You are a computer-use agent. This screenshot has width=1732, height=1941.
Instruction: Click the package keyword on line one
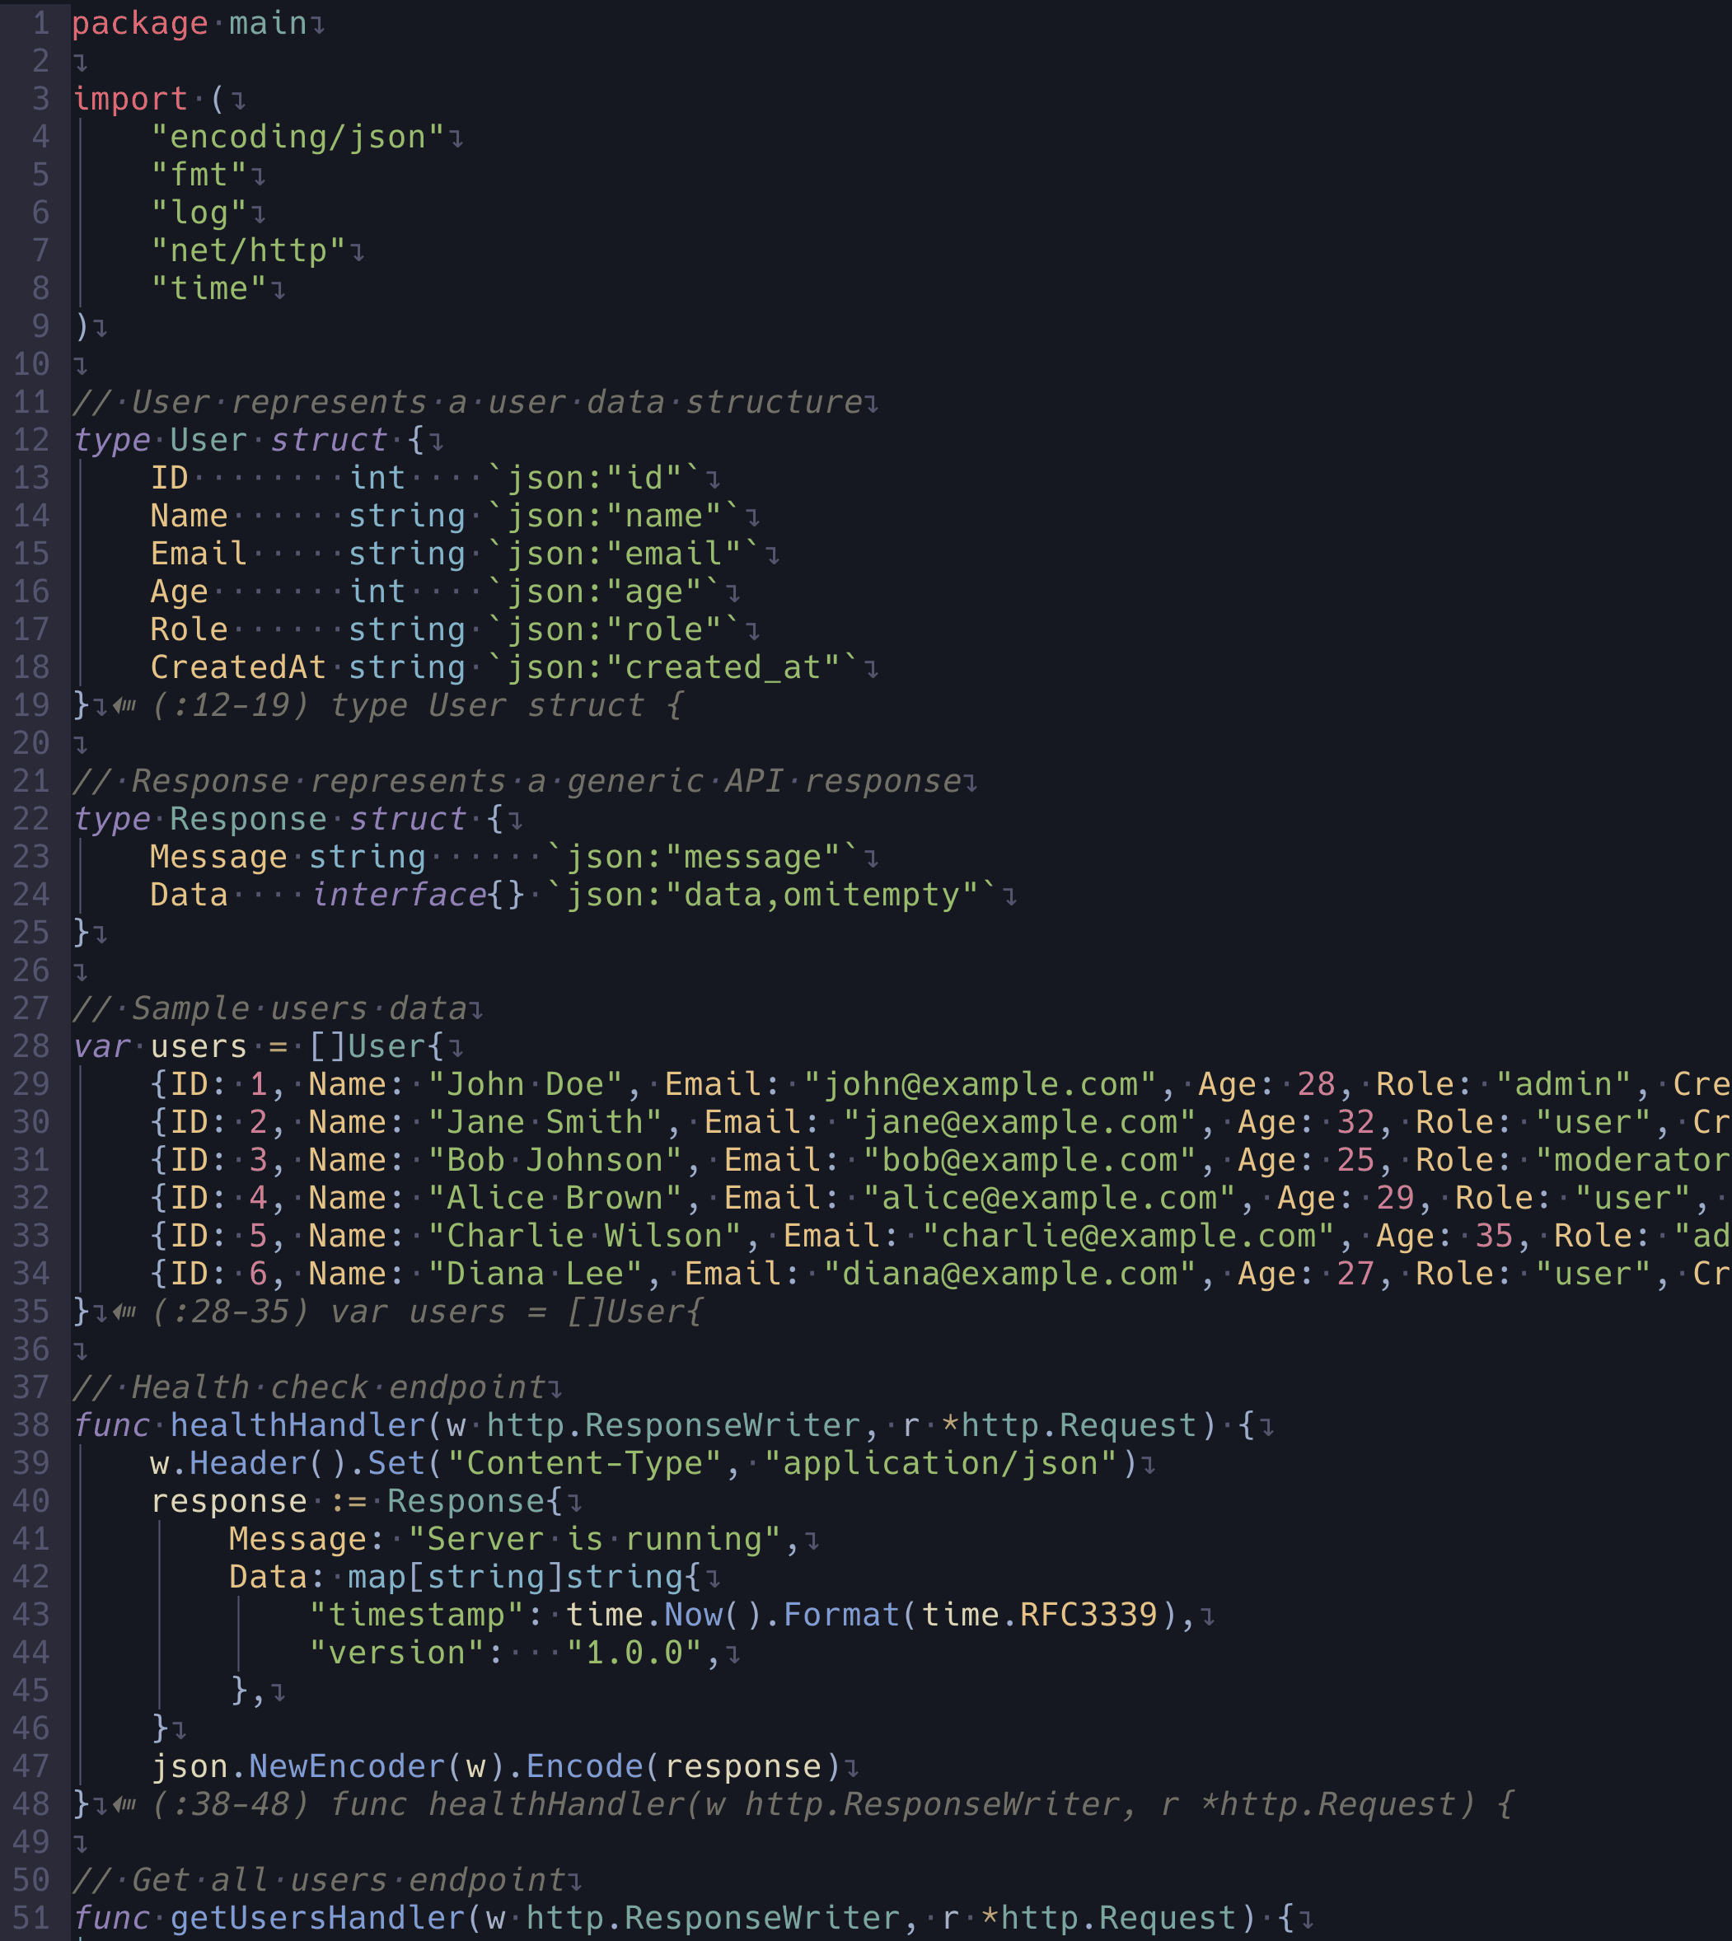click(x=139, y=23)
